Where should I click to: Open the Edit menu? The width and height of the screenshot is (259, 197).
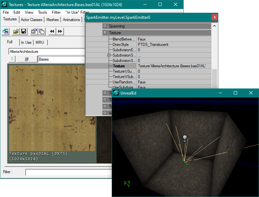click(17, 12)
